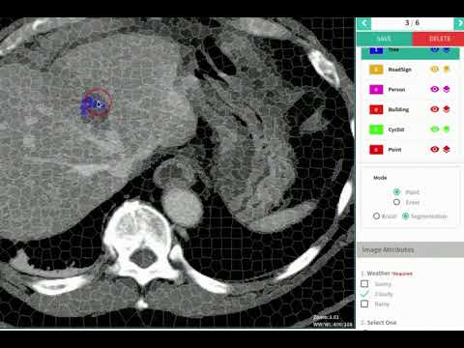This screenshot has height=348, width=464.
Task: Choose the Person class label
Action: (396, 90)
